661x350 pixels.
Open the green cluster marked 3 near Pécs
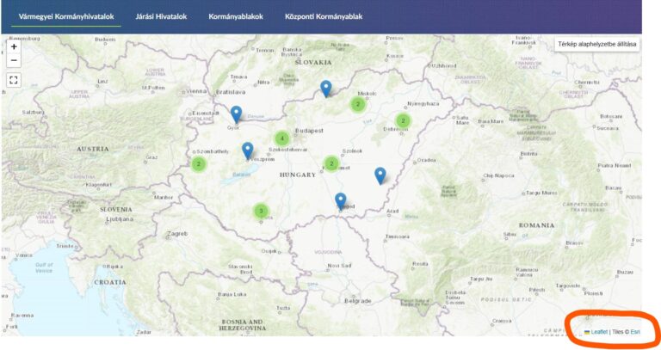point(261,211)
